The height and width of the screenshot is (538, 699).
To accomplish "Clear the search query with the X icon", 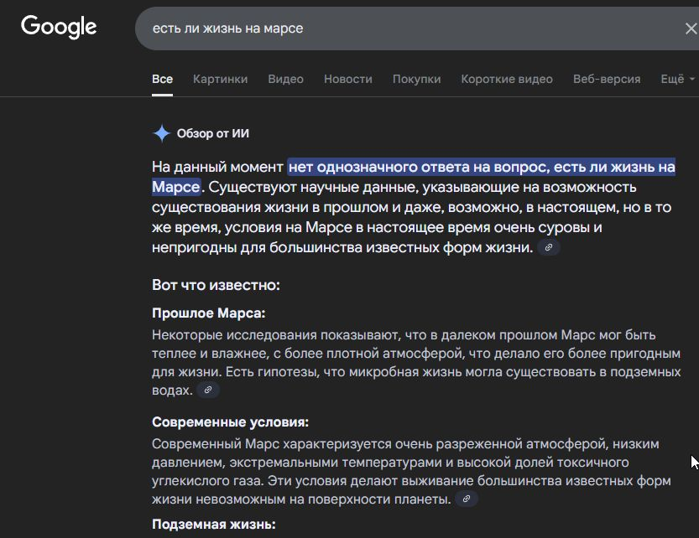I will 690,27.
